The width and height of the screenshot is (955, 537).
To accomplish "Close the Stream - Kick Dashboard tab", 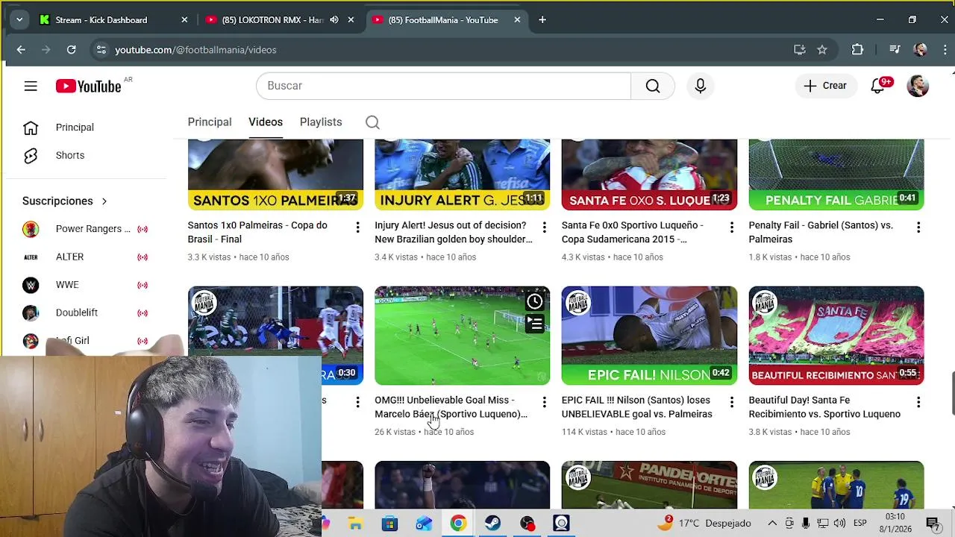I will (184, 20).
